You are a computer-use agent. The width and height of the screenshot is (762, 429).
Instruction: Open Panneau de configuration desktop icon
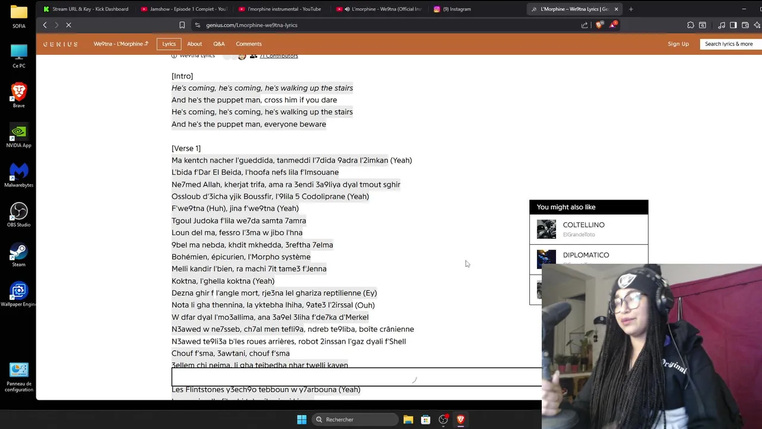click(19, 378)
